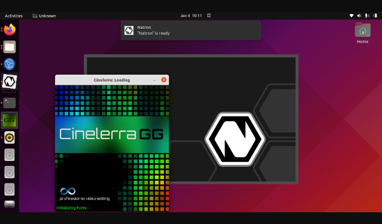
Task: Click the volume speaker icon in top bar
Action: tap(359, 15)
